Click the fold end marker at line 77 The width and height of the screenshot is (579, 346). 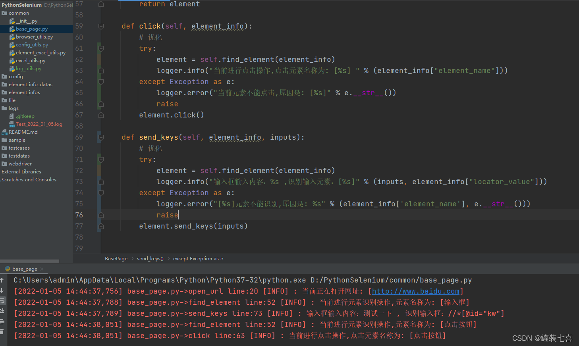101,226
